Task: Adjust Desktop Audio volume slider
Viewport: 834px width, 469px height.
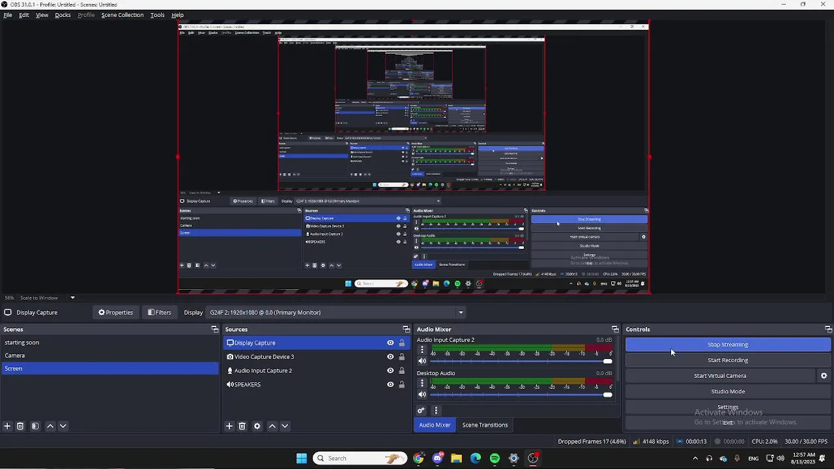Action: 521,394
